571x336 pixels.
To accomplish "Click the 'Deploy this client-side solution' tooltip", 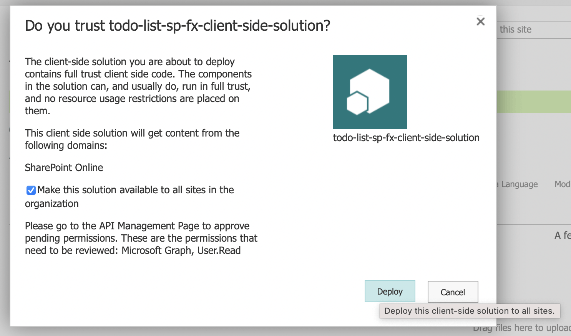I will [469, 311].
